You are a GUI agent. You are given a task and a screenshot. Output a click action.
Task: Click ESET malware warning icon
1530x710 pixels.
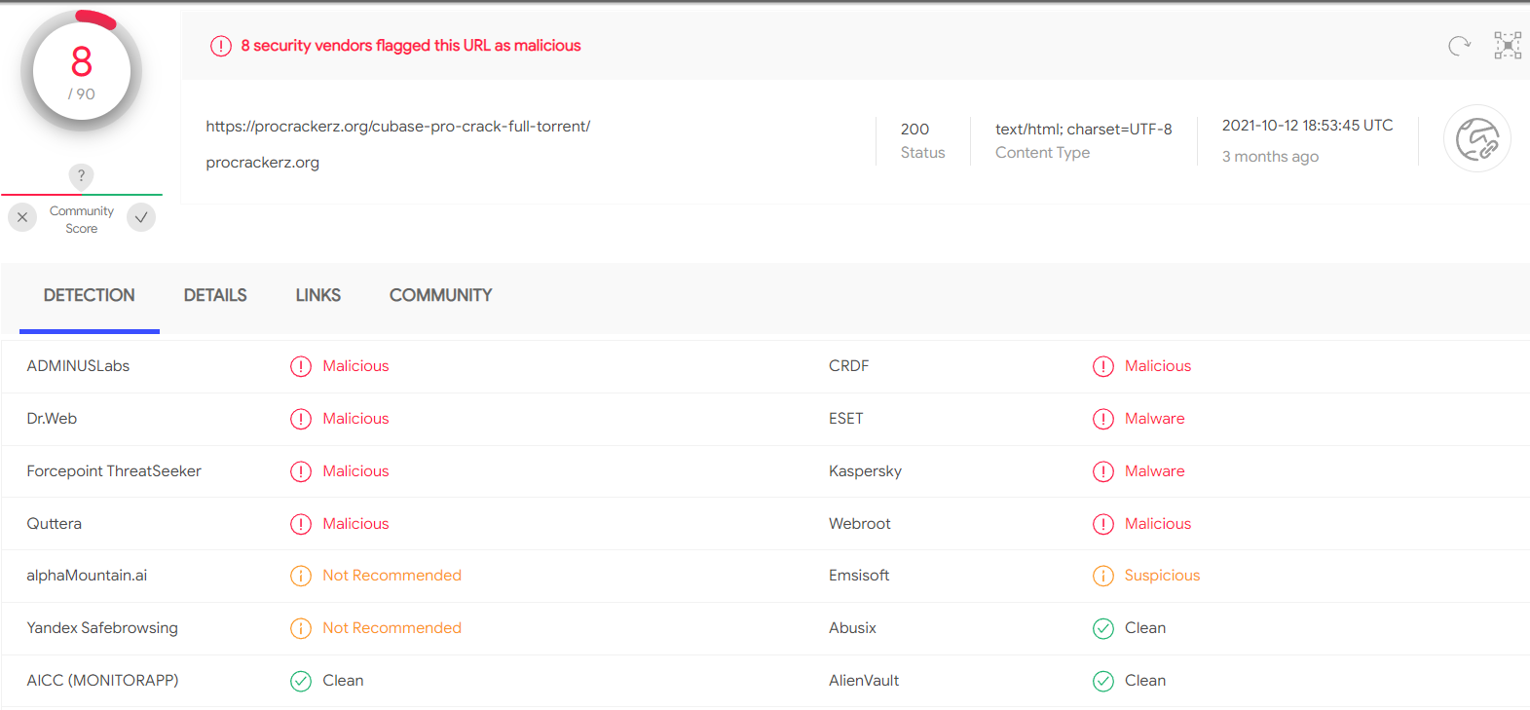point(1102,419)
